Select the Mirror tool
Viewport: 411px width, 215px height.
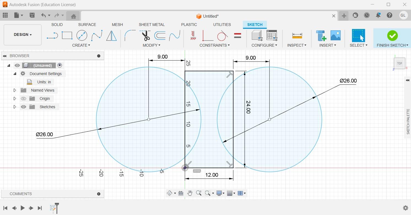click(111, 36)
